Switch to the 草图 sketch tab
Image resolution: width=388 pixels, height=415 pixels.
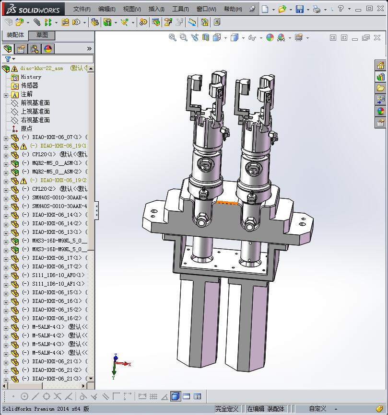click(42, 35)
